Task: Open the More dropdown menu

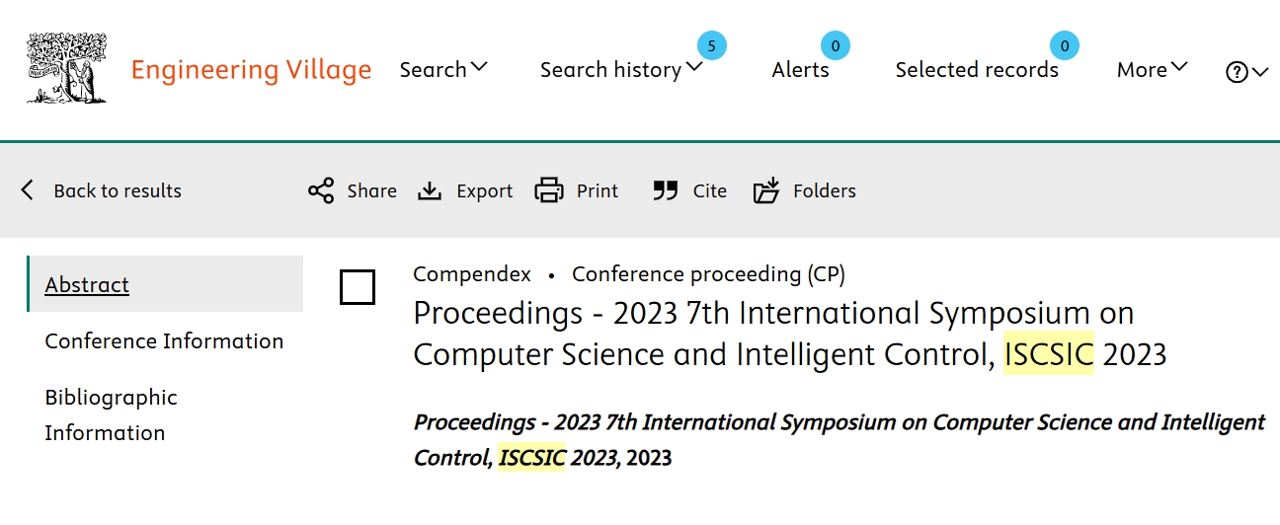Action: 1152,69
